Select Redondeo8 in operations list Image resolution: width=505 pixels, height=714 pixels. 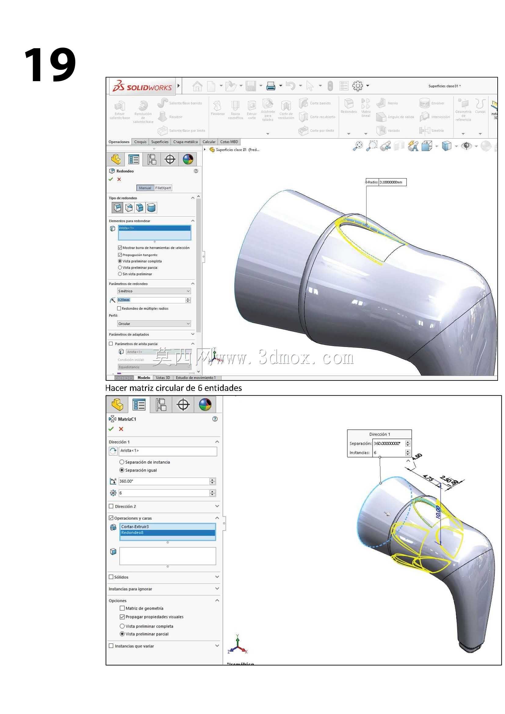coord(168,533)
